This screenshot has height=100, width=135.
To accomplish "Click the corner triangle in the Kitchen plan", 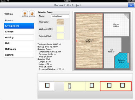I will click(127, 16).
